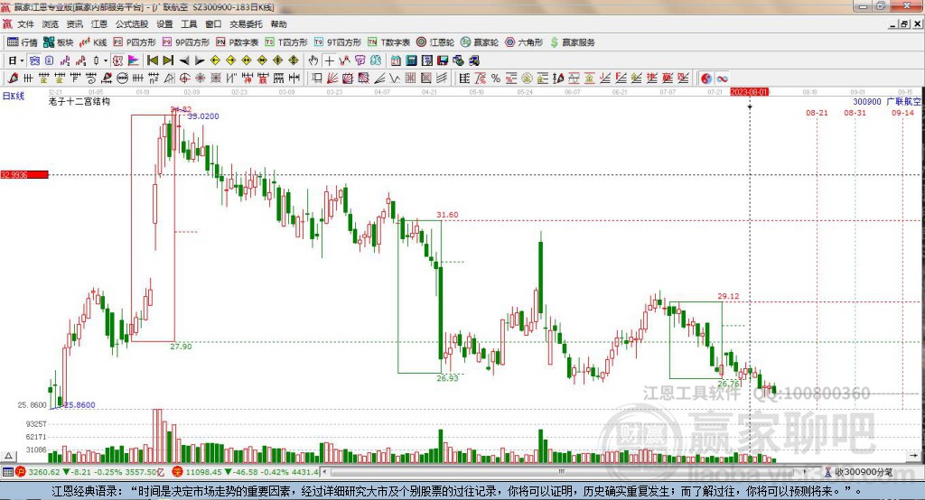Image resolution: width=925 pixels, height=500 pixels.
Task: Open the 9T四方形 tool
Action: (338, 42)
